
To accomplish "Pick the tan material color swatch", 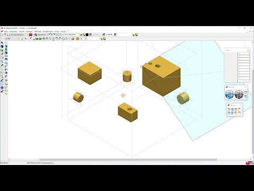I will 77,39.
